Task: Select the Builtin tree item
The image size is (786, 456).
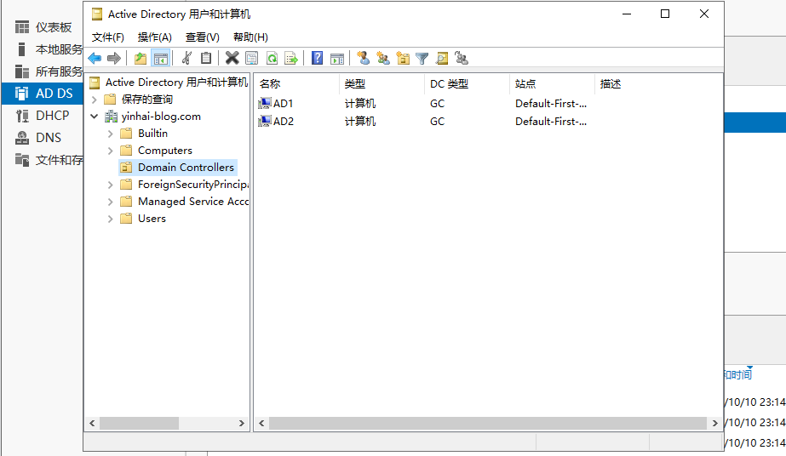Action: click(x=152, y=134)
